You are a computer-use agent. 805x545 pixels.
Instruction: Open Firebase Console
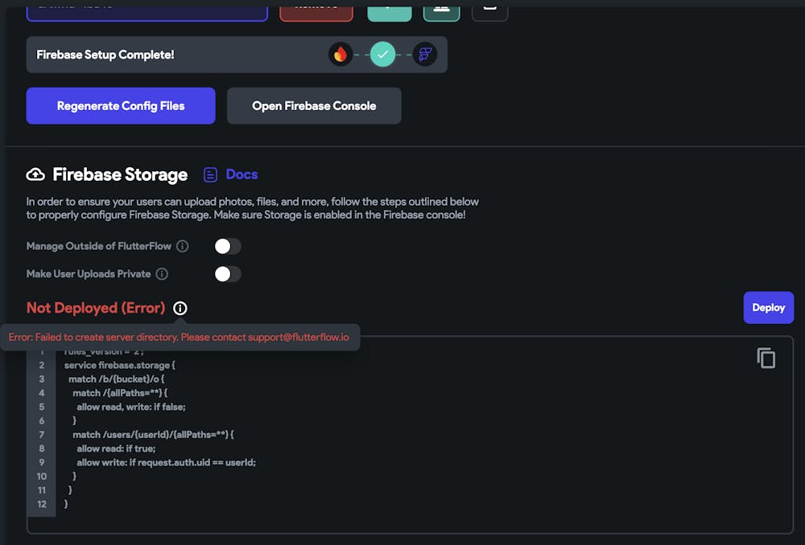(x=314, y=105)
